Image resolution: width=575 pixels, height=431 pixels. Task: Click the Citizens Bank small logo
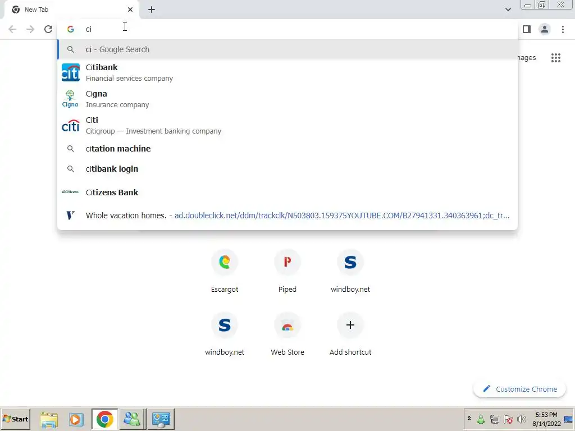click(70, 192)
